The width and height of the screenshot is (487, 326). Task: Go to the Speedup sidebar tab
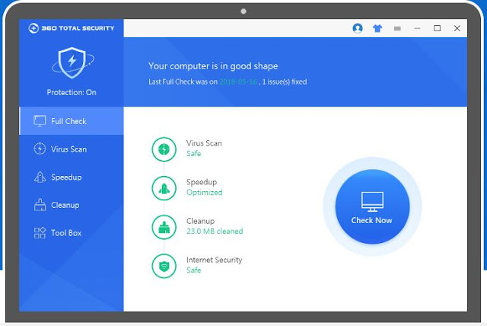(x=72, y=177)
